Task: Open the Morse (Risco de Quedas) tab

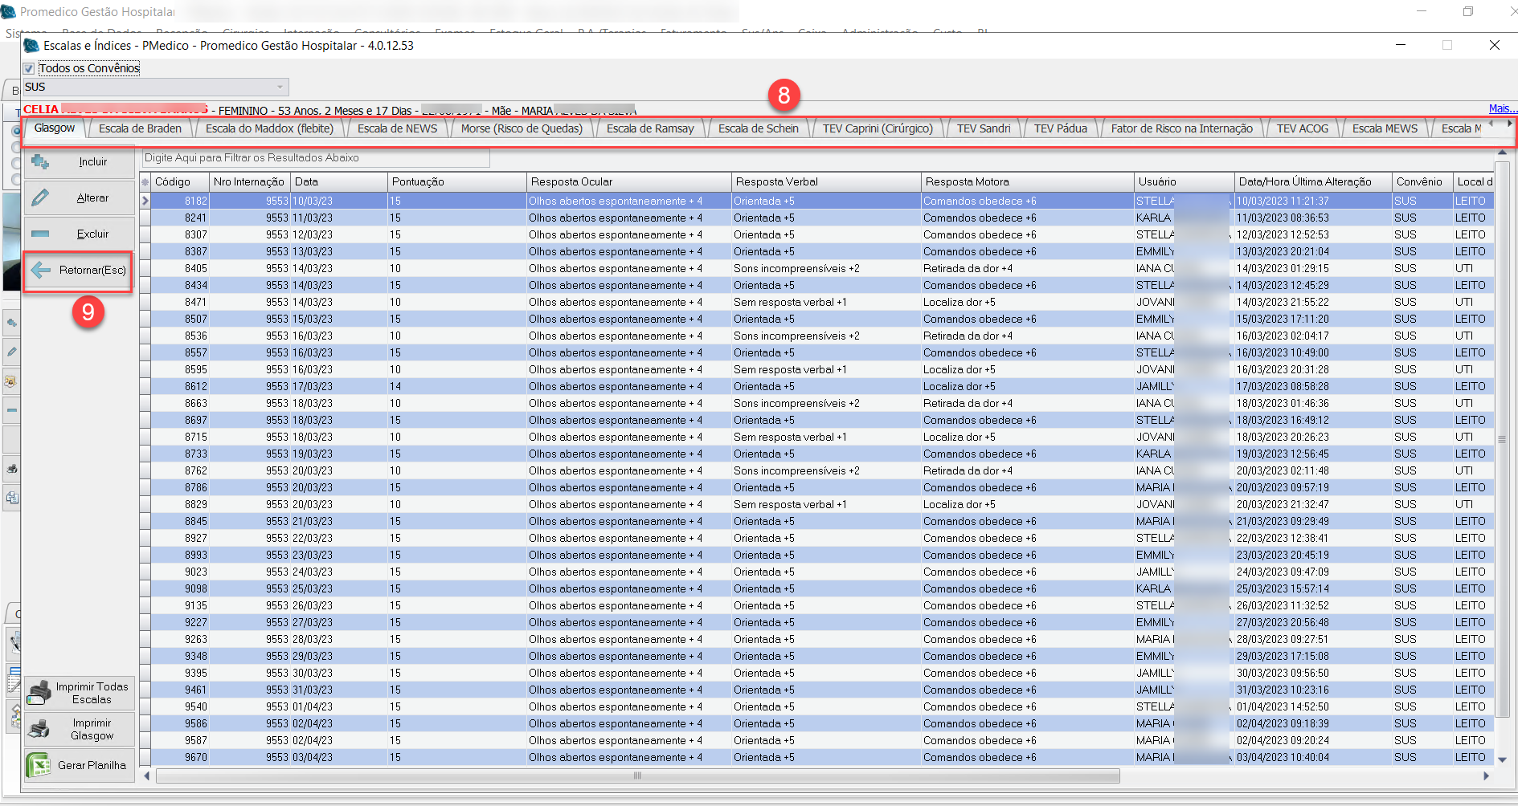Action: point(521,128)
